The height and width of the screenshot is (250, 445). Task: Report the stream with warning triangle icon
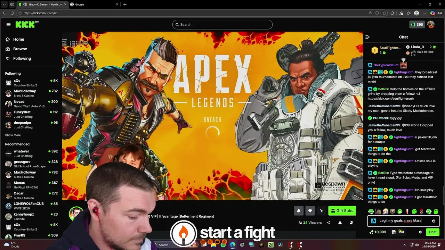point(340,223)
